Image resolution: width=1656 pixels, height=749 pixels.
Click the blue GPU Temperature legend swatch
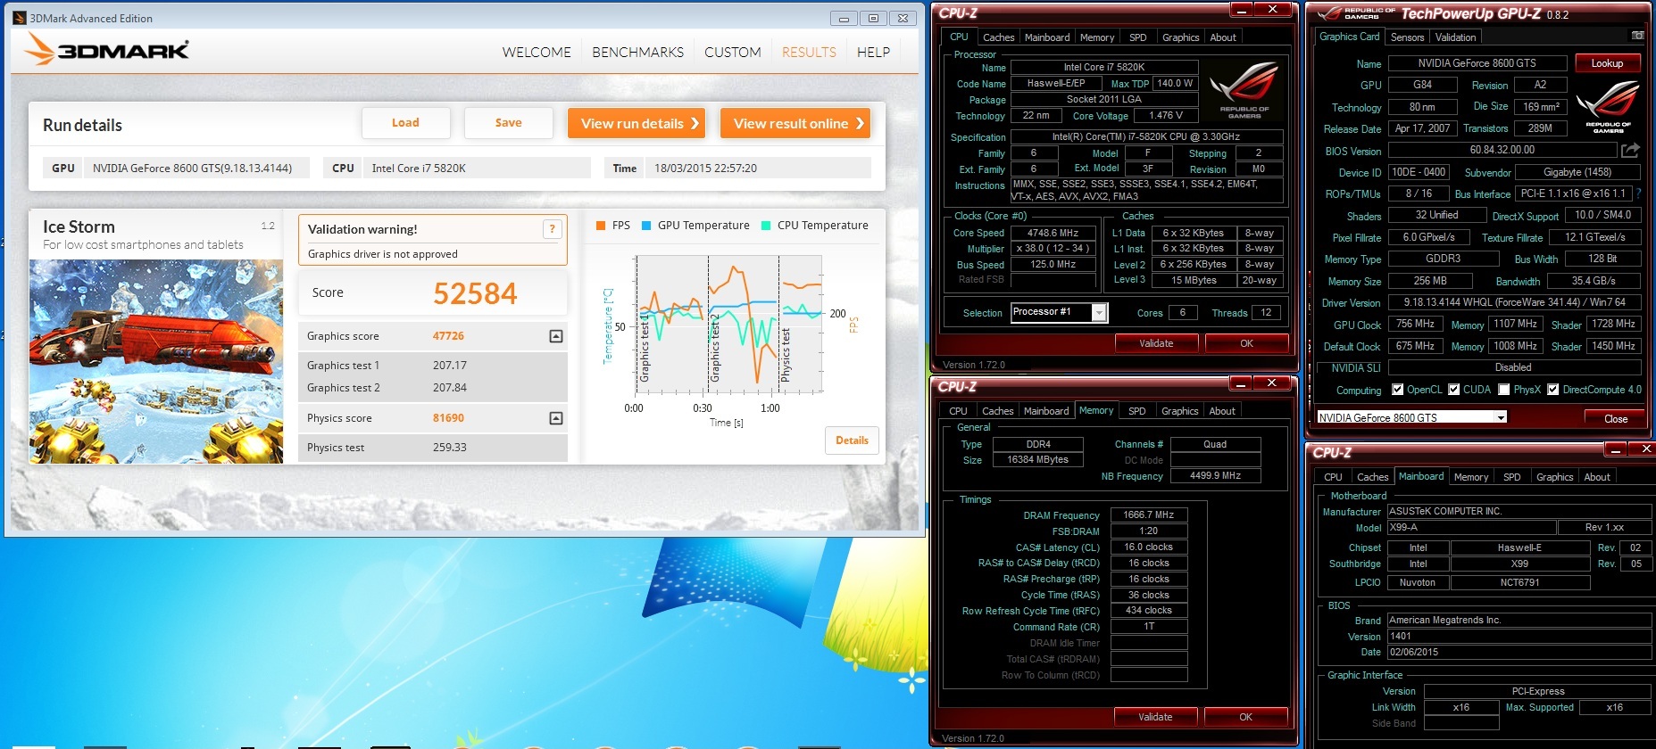pyautogui.click(x=646, y=226)
